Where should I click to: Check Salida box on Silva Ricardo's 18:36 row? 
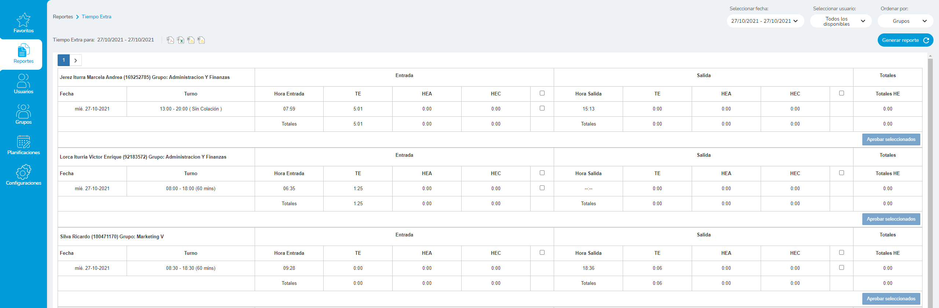pos(841,268)
